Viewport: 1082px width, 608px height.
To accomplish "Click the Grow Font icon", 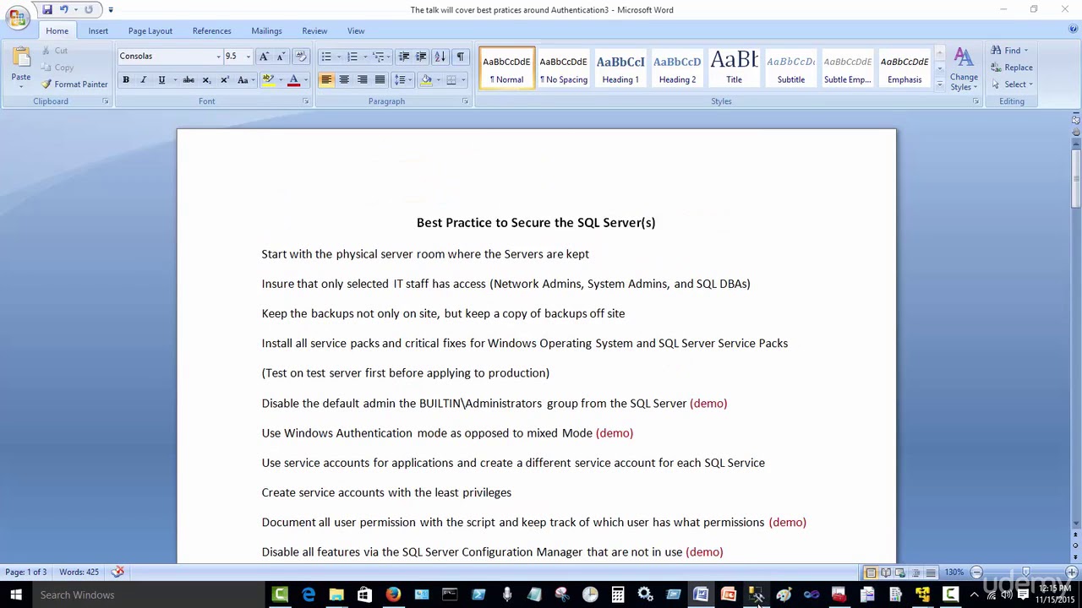I will click(x=264, y=57).
